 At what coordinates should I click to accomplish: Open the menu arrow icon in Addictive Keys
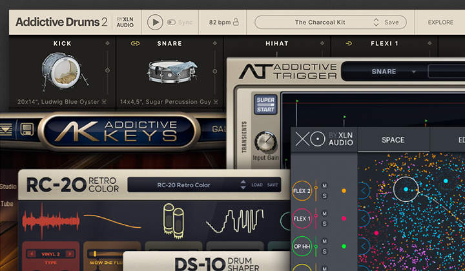(x=6, y=130)
